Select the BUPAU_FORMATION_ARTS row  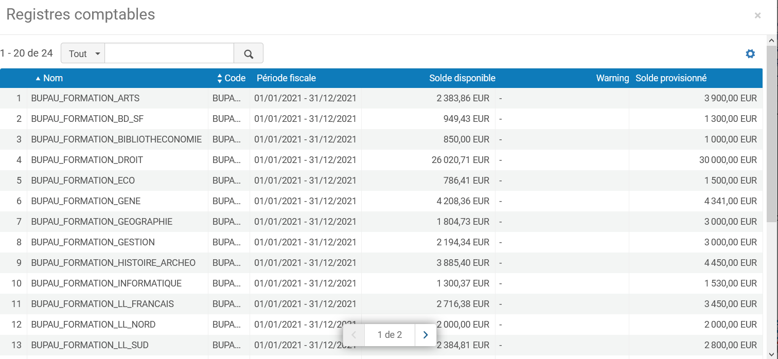[85, 98]
